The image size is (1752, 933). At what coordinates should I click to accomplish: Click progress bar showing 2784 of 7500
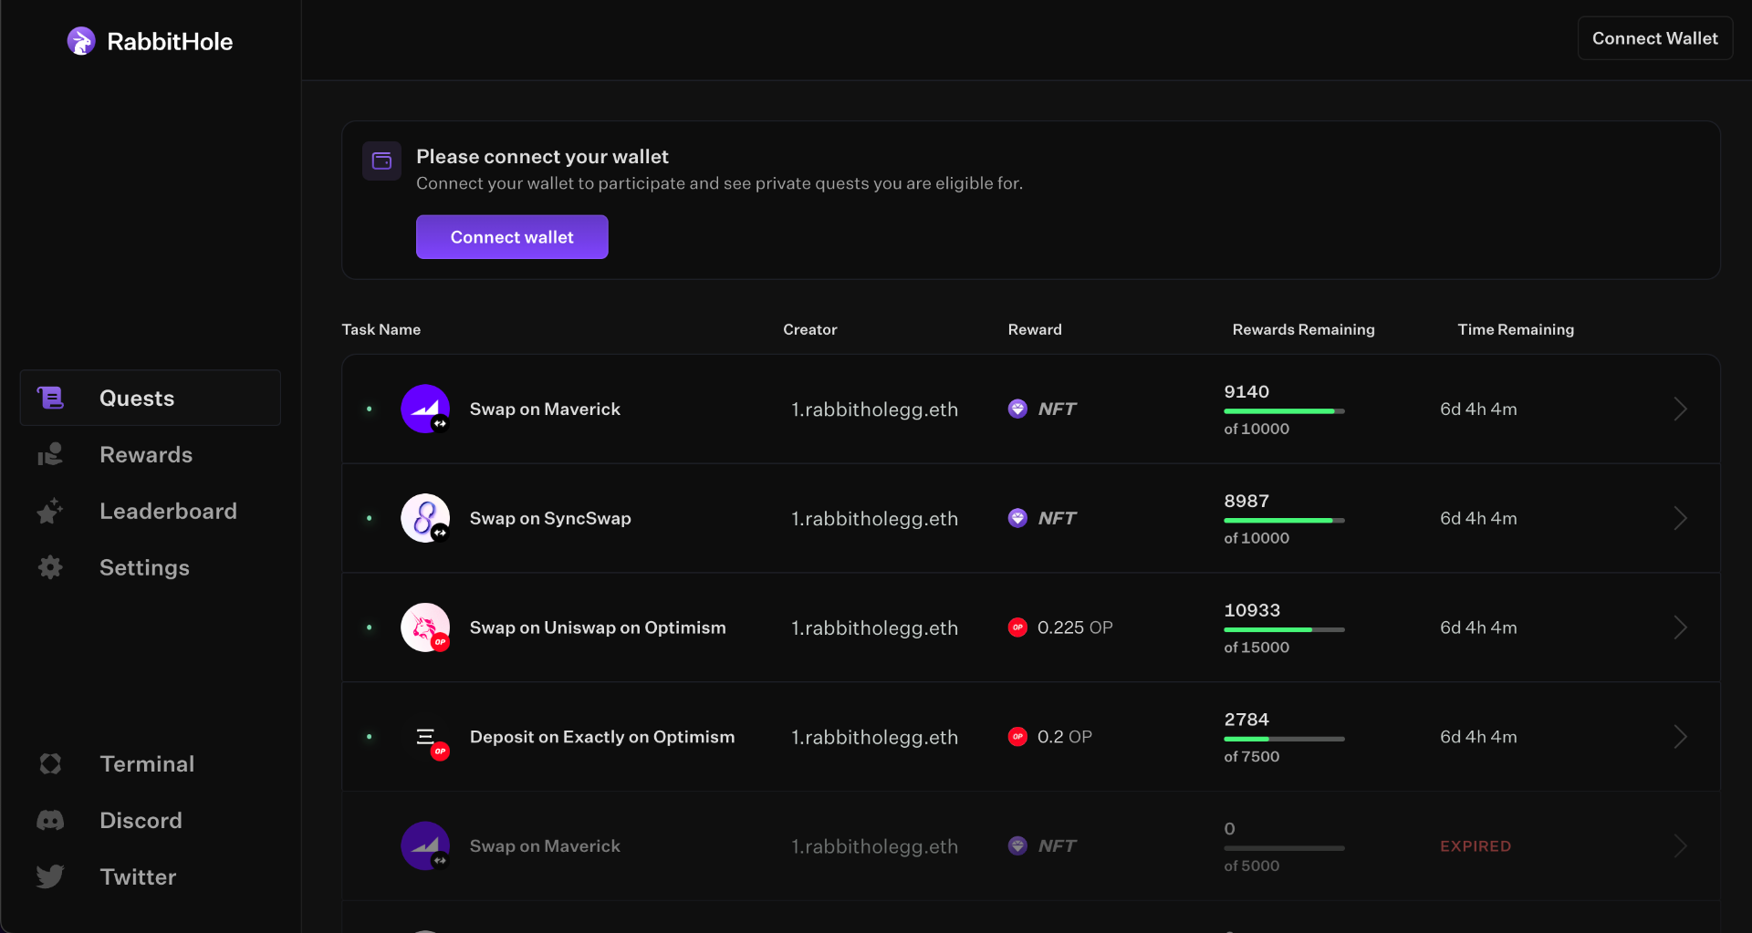click(x=1284, y=739)
